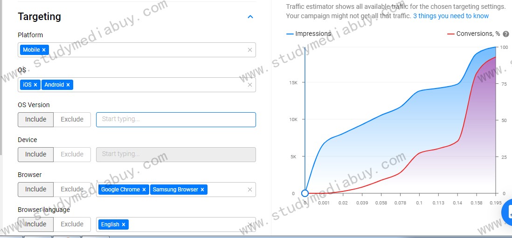Set Device filter to Exclude

pyautogui.click(x=72, y=154)
